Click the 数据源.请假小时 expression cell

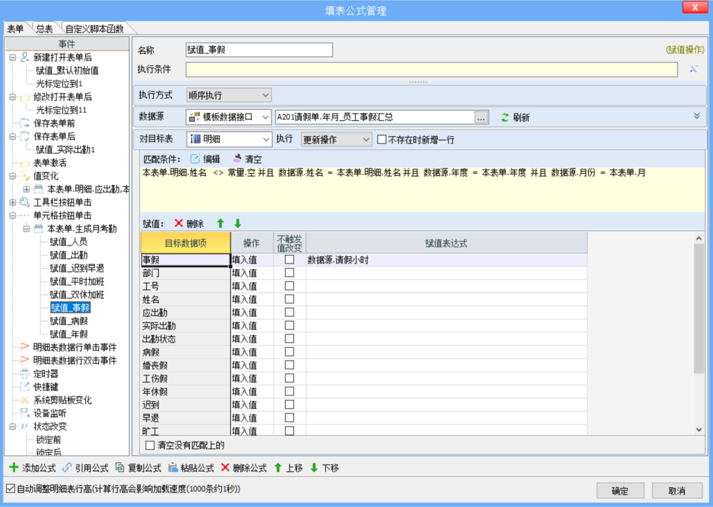446,259
